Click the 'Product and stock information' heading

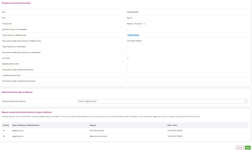click(x=16, y=3)
